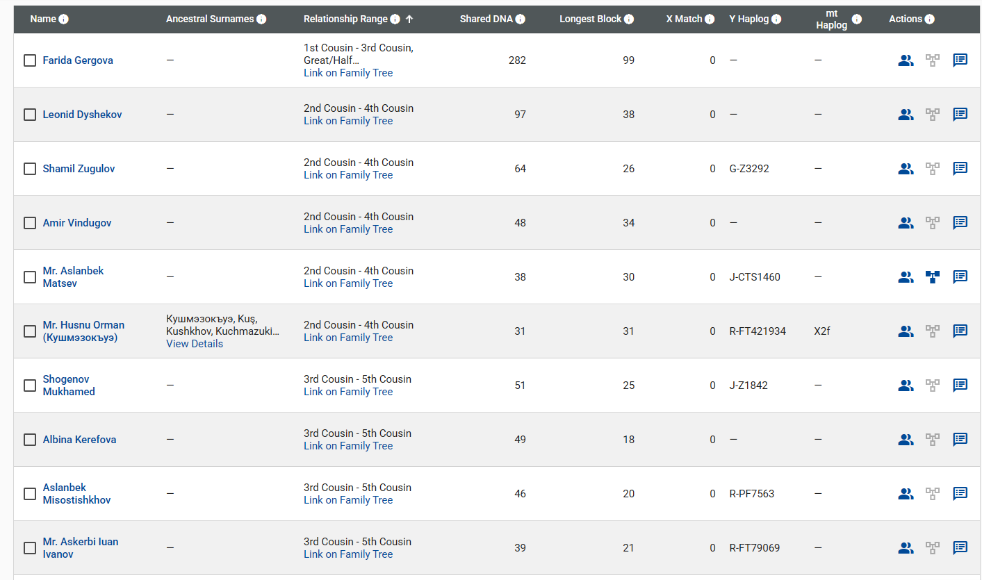The height and width of the screenshot is (580, 982).
Task: Select checkbox for Leonid Dyshekov
Action: click(30, 115)
